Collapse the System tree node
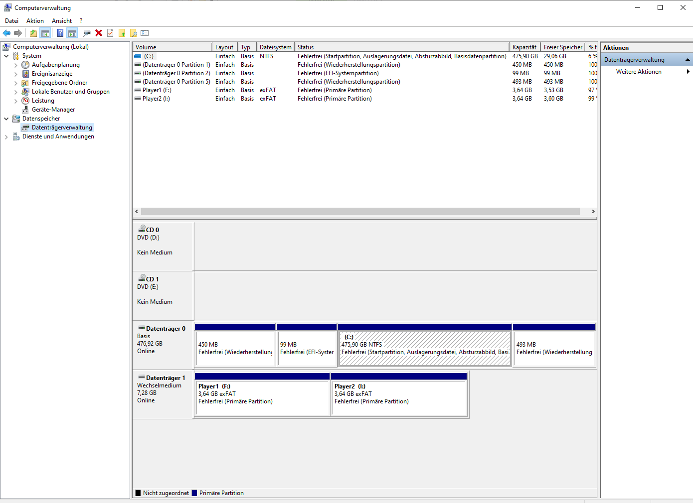Screen dimensions: 693x503 [x=6, y=56]
